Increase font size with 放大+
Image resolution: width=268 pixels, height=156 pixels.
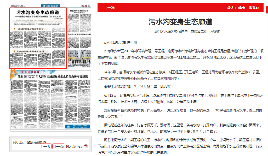(x=231, y=8)
